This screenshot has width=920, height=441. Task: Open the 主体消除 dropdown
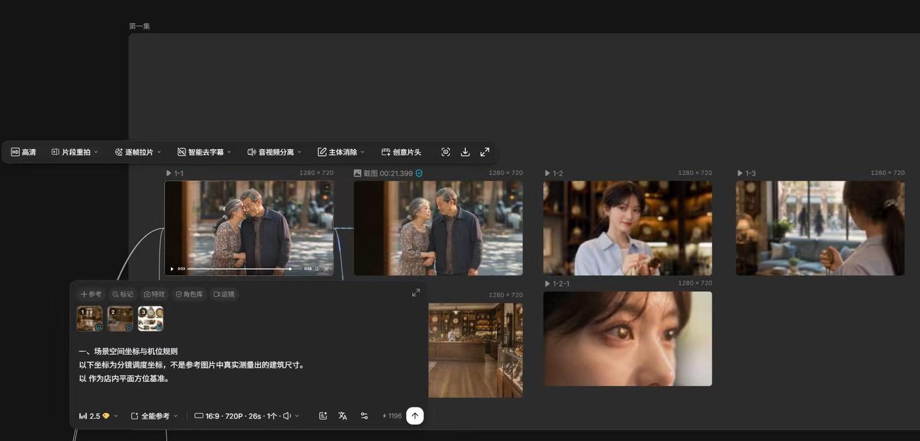pos(341,152)
